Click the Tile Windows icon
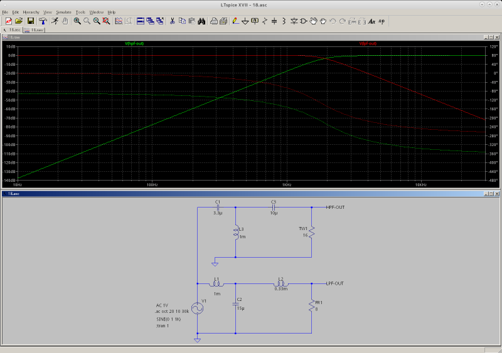This screenshot has width=502, height=353. [141, 21]
